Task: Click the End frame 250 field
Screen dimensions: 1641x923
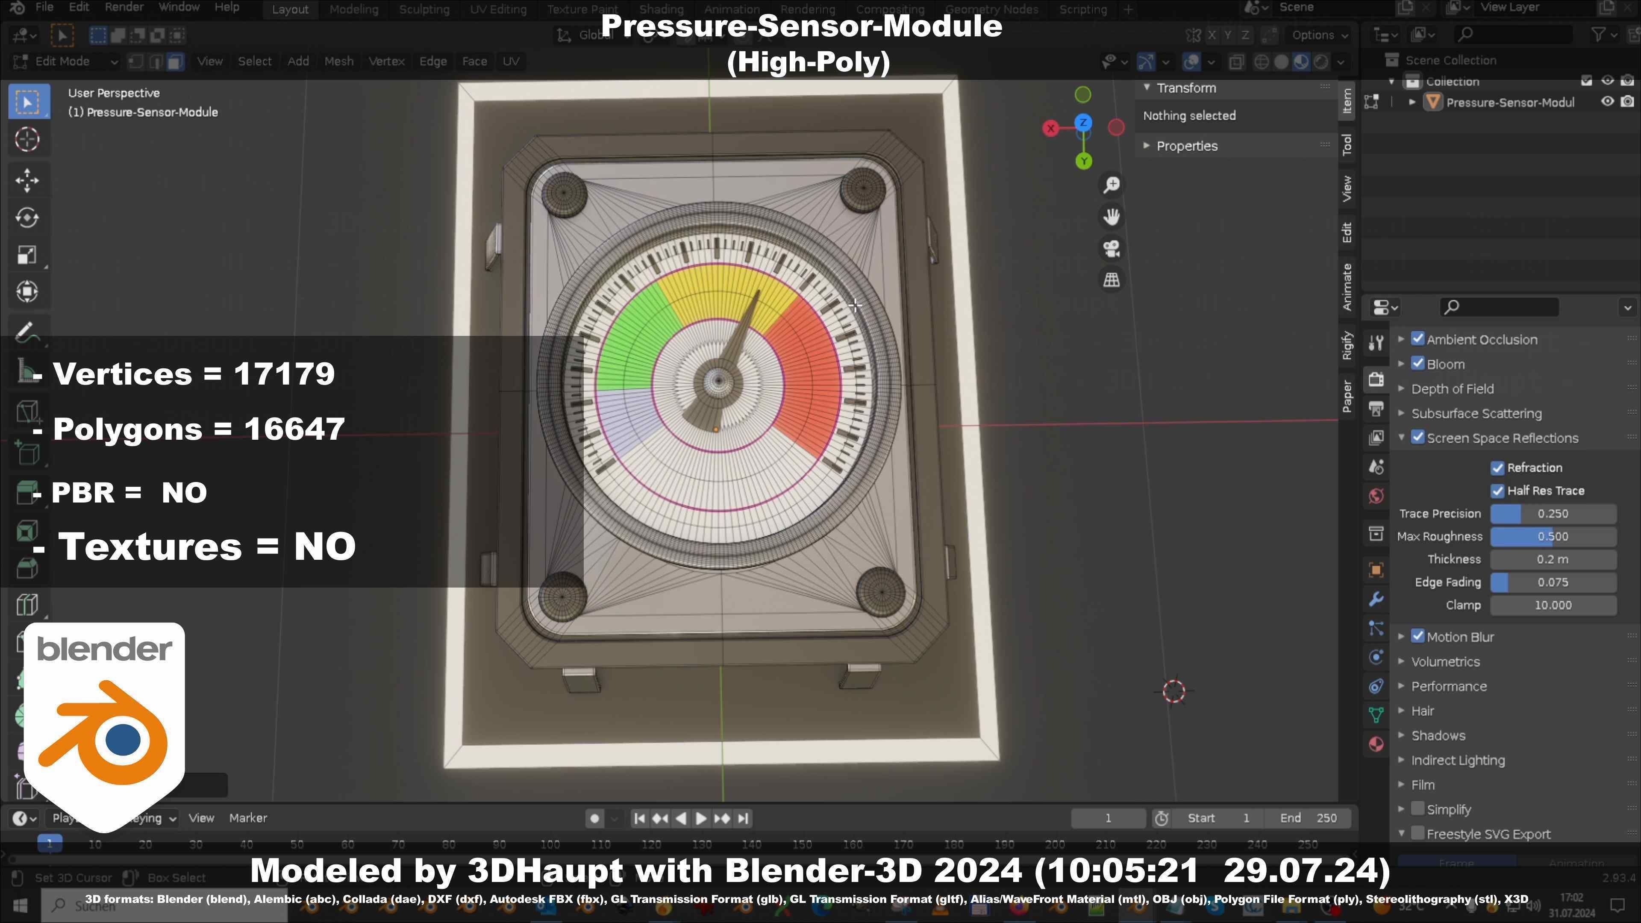Action: click(x=1309, y=819)
